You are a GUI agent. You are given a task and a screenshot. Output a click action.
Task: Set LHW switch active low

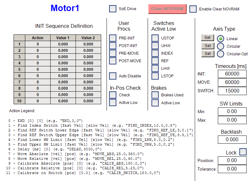pos(155,69)
